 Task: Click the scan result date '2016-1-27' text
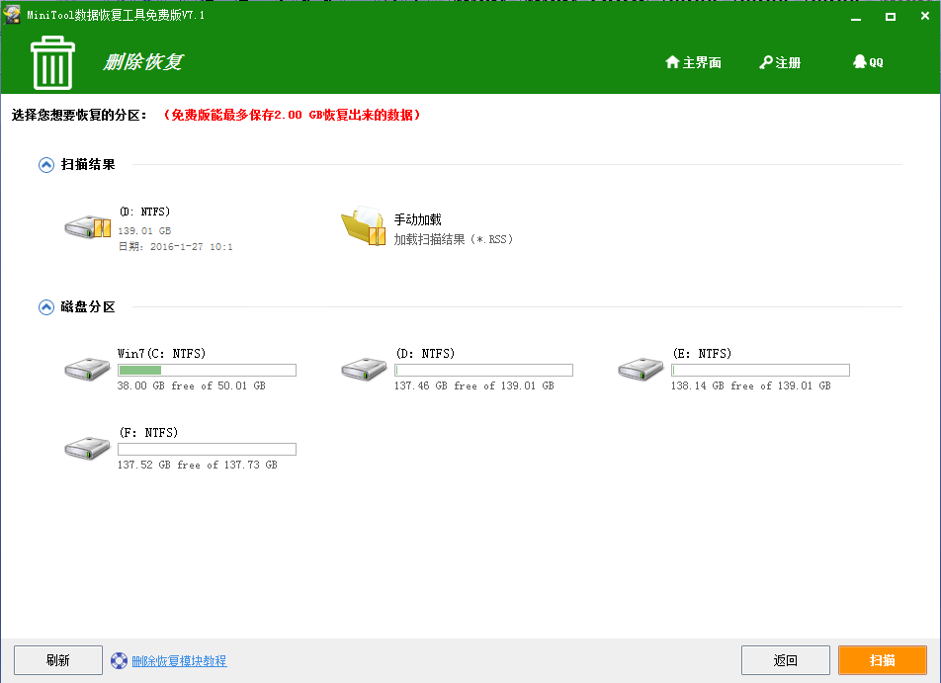[x=176, y=247]
